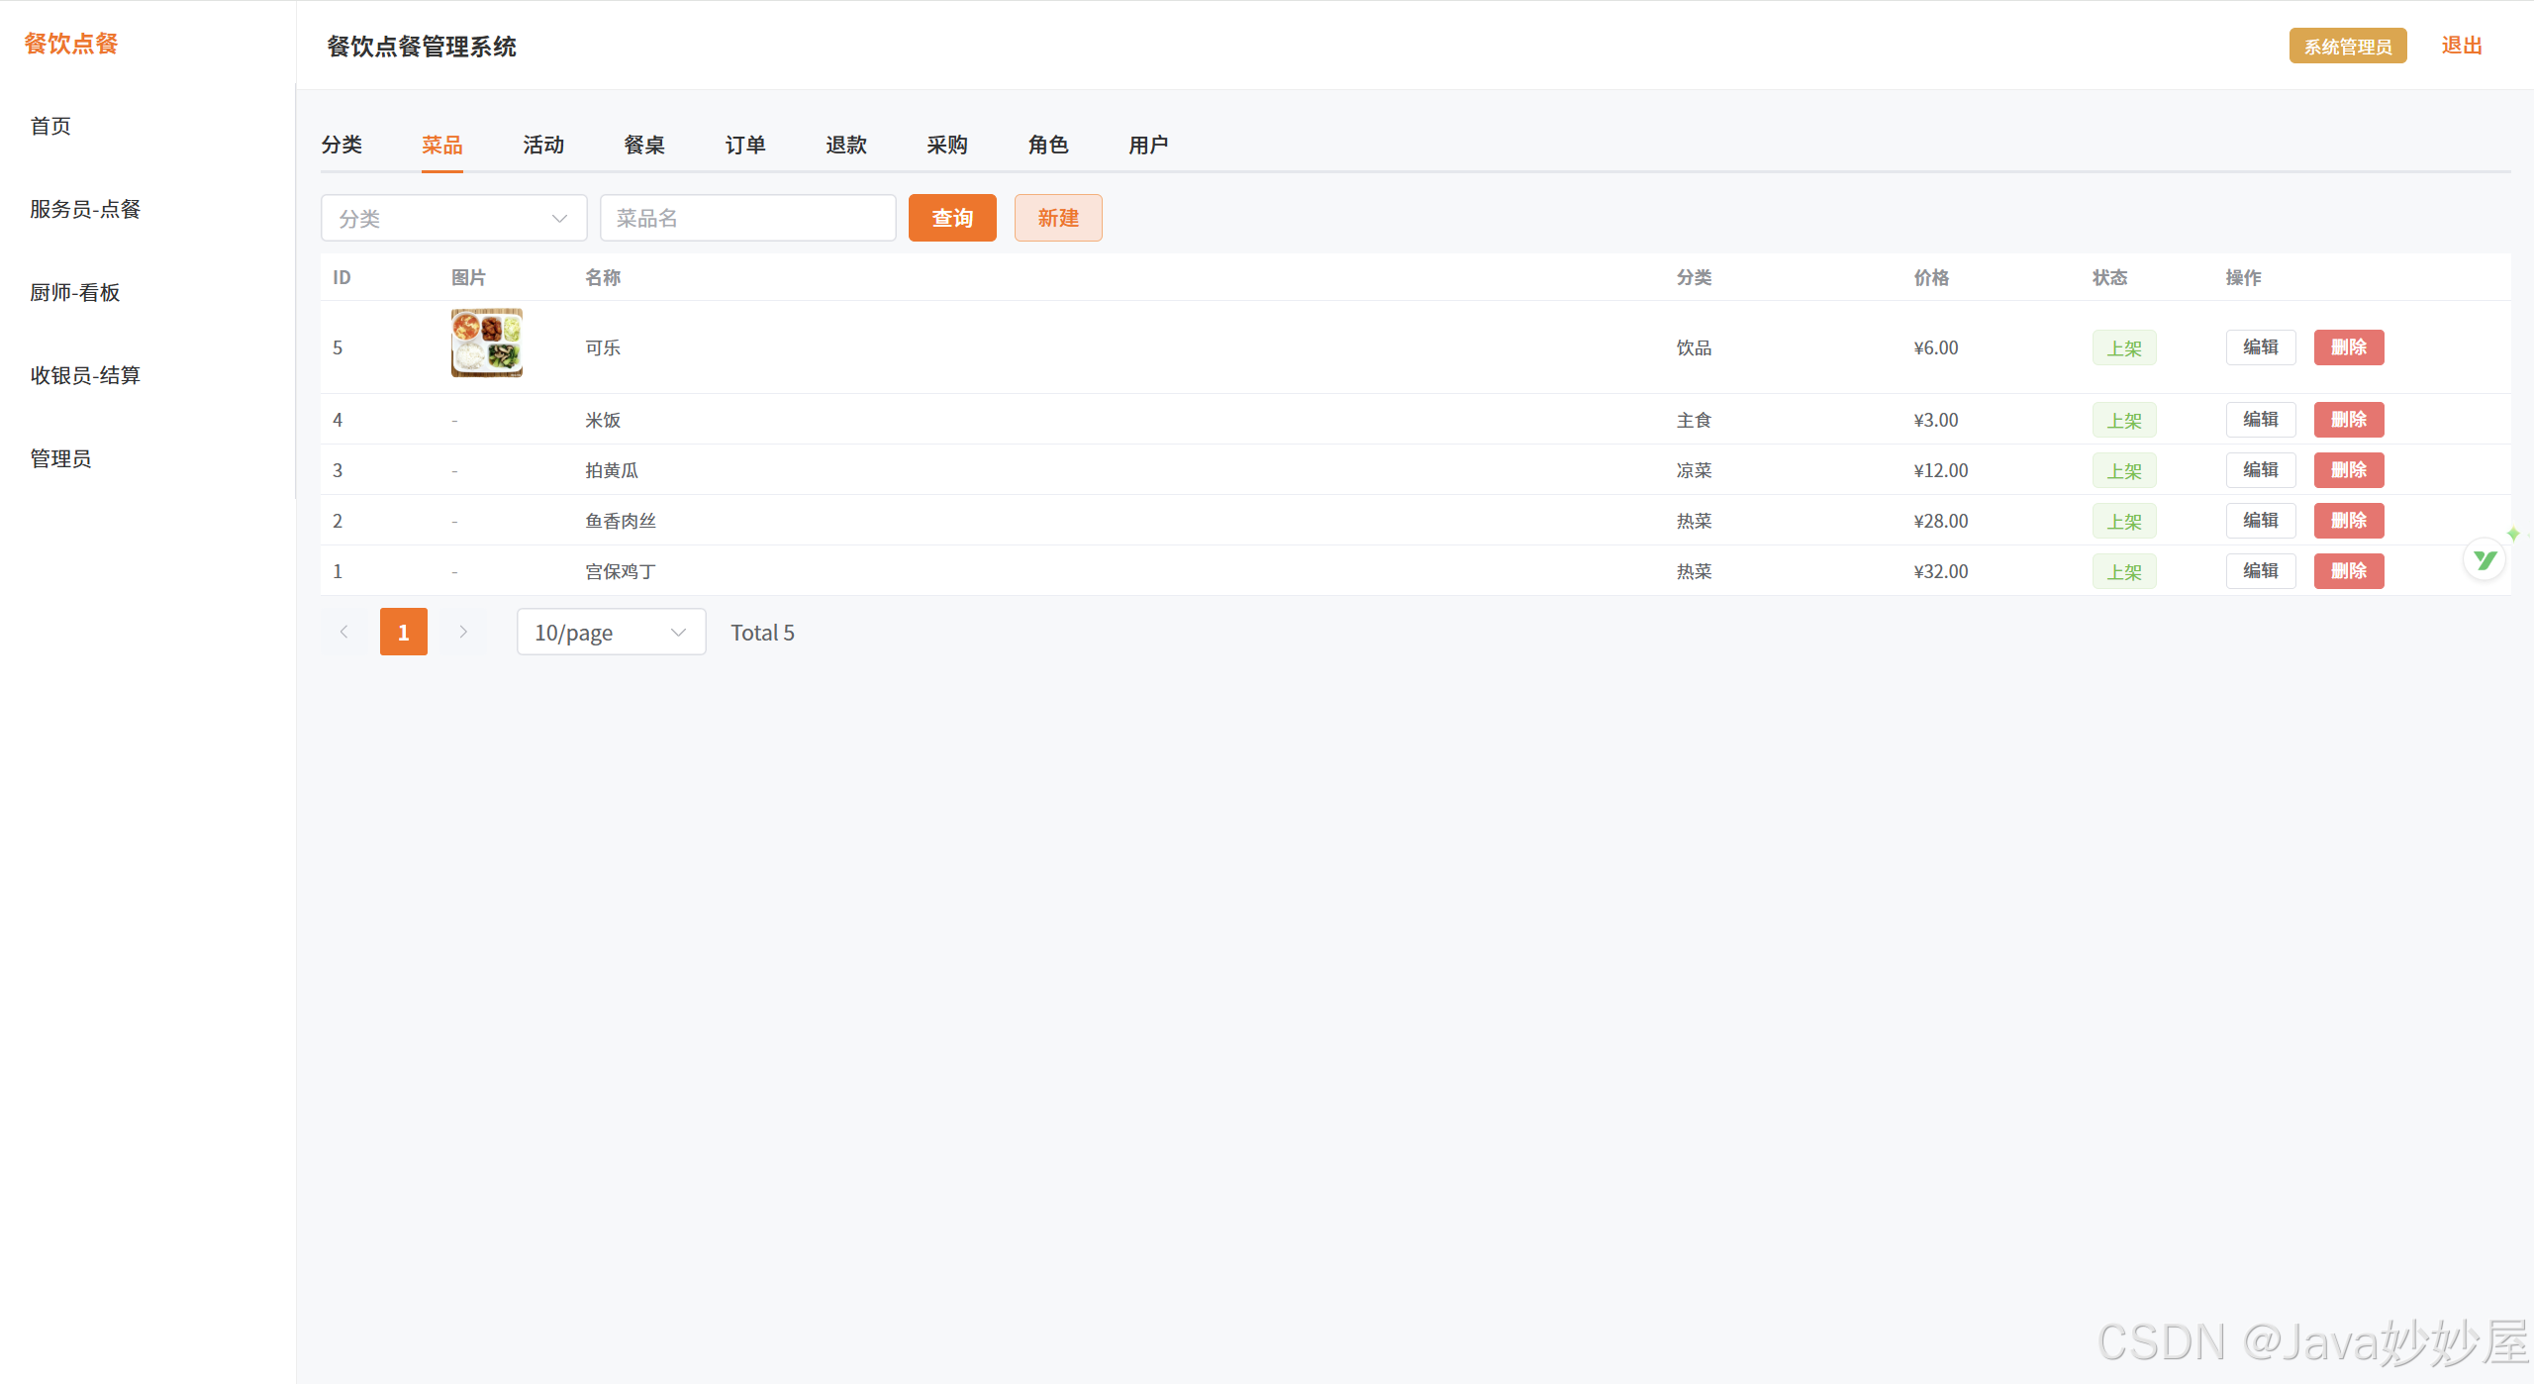Go to next page arrow
Image resolution: width=2534 pixels, height=1384 pixels.
462,632
